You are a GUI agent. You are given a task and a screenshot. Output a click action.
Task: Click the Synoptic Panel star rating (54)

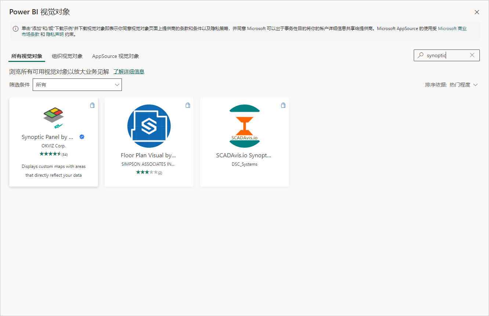point(54,154)
